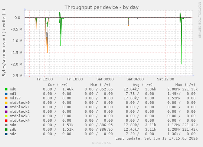The height and width of the screenshot is (147, 203).
Task: Click the -2.0 M y-axis label
Action: point(17,64)
